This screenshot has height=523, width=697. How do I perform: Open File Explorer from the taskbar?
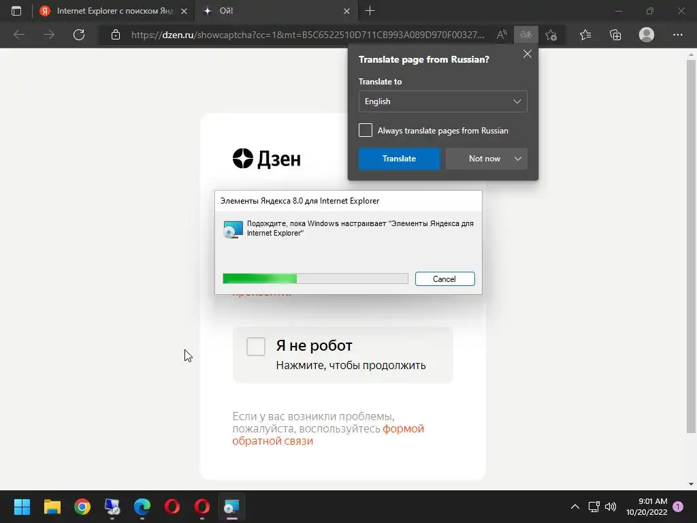pos(52,507)
